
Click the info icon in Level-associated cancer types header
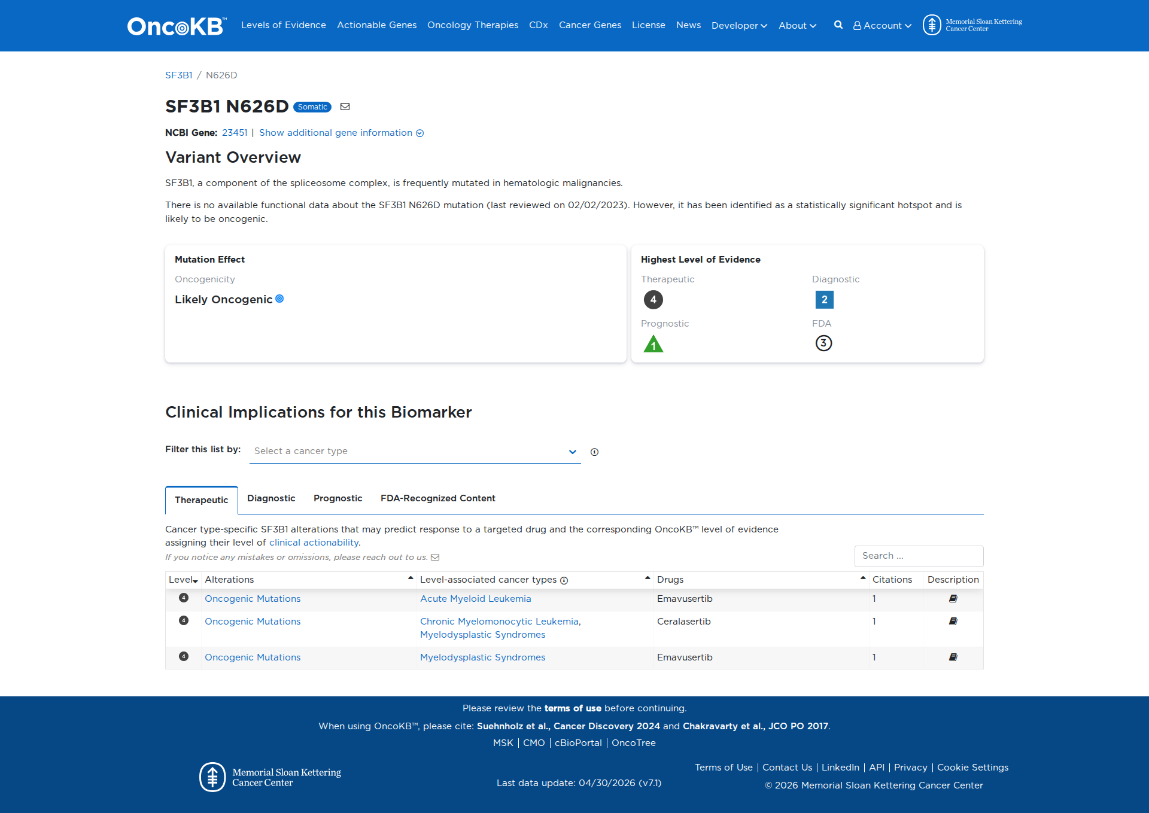tap(564, 580)
